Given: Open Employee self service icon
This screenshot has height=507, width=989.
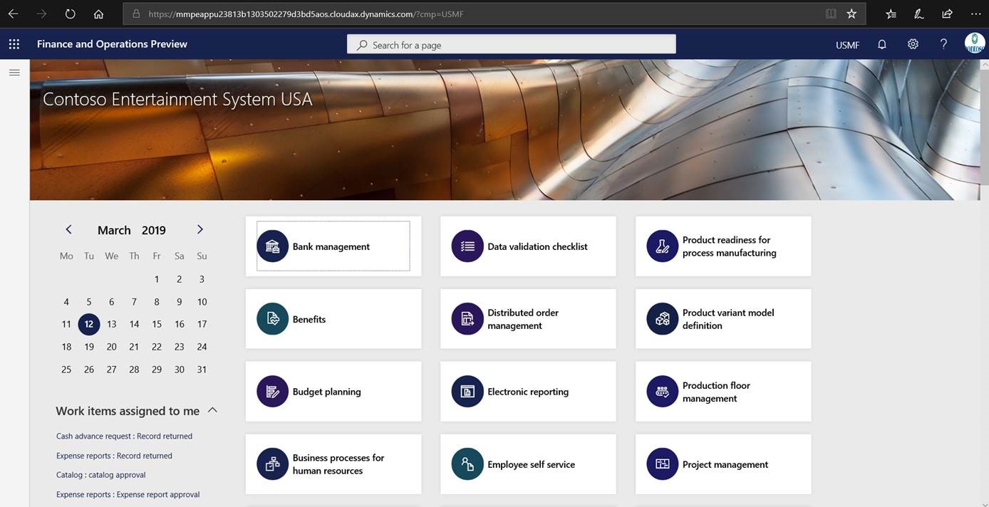Looking at the screenshot, I should coord(467,464).
